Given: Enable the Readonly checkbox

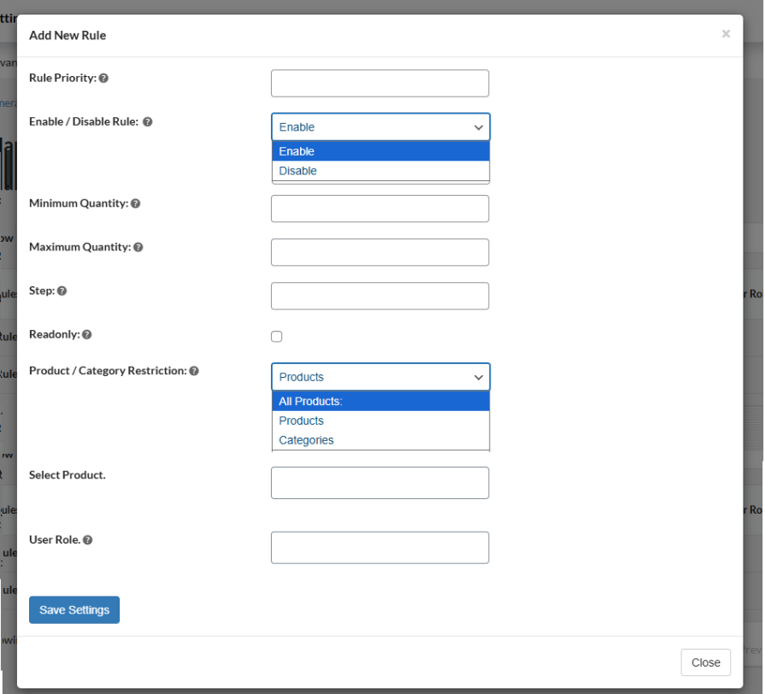Looking at the screenshot, I should pos(276,337).
